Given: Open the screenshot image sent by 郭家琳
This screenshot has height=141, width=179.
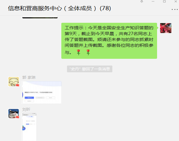Looking at the screenshot, I should [42, 93].
